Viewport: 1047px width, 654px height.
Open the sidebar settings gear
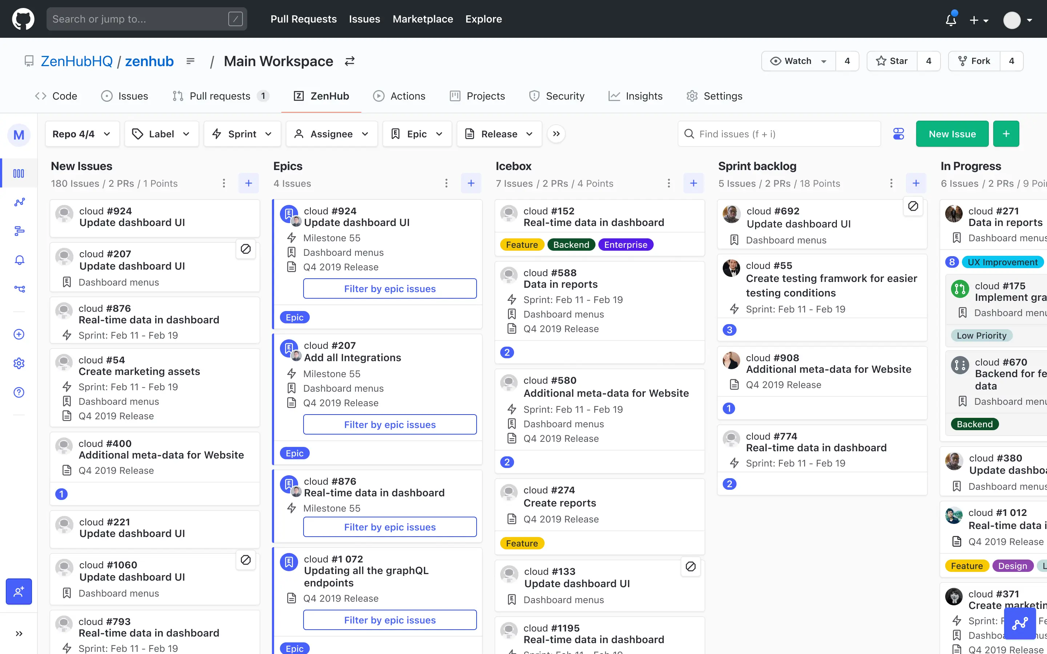(x=19, y=363)
